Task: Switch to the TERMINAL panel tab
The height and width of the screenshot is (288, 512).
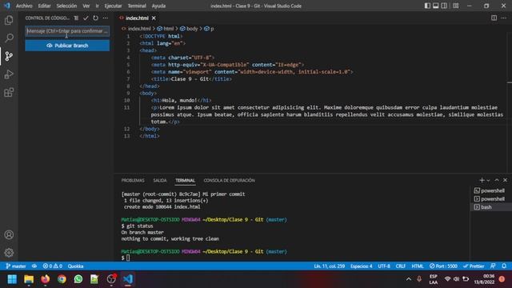Action: (x=185, y=180)
